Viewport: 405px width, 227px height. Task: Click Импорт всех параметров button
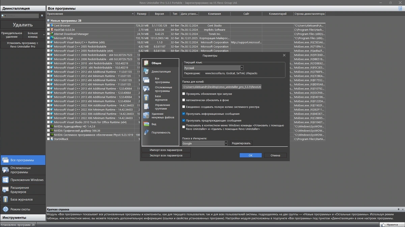click(x=166, y=150)
